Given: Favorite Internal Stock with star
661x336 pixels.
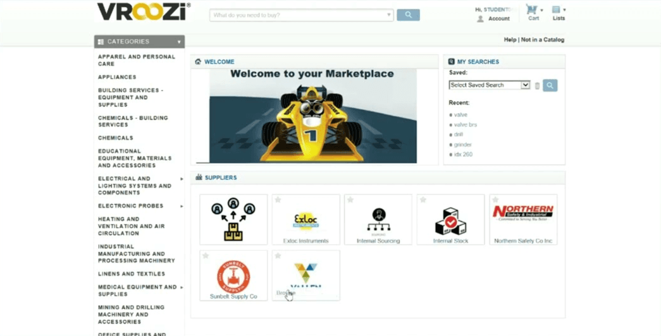Looking at the screenshot, I should [x=423, y=200].
